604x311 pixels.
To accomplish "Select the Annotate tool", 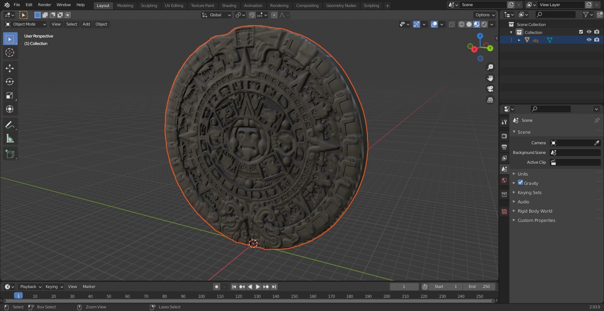I will pos(10,125).
